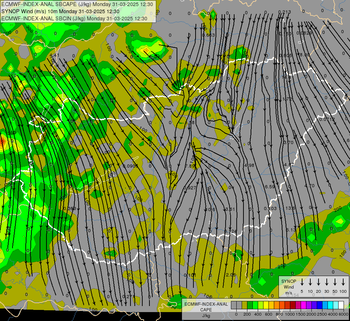Image resolution: width=350 pixels, height=321 pixels.
Task: Pick the bright green CAPE legend swatch
Action: 255,305
